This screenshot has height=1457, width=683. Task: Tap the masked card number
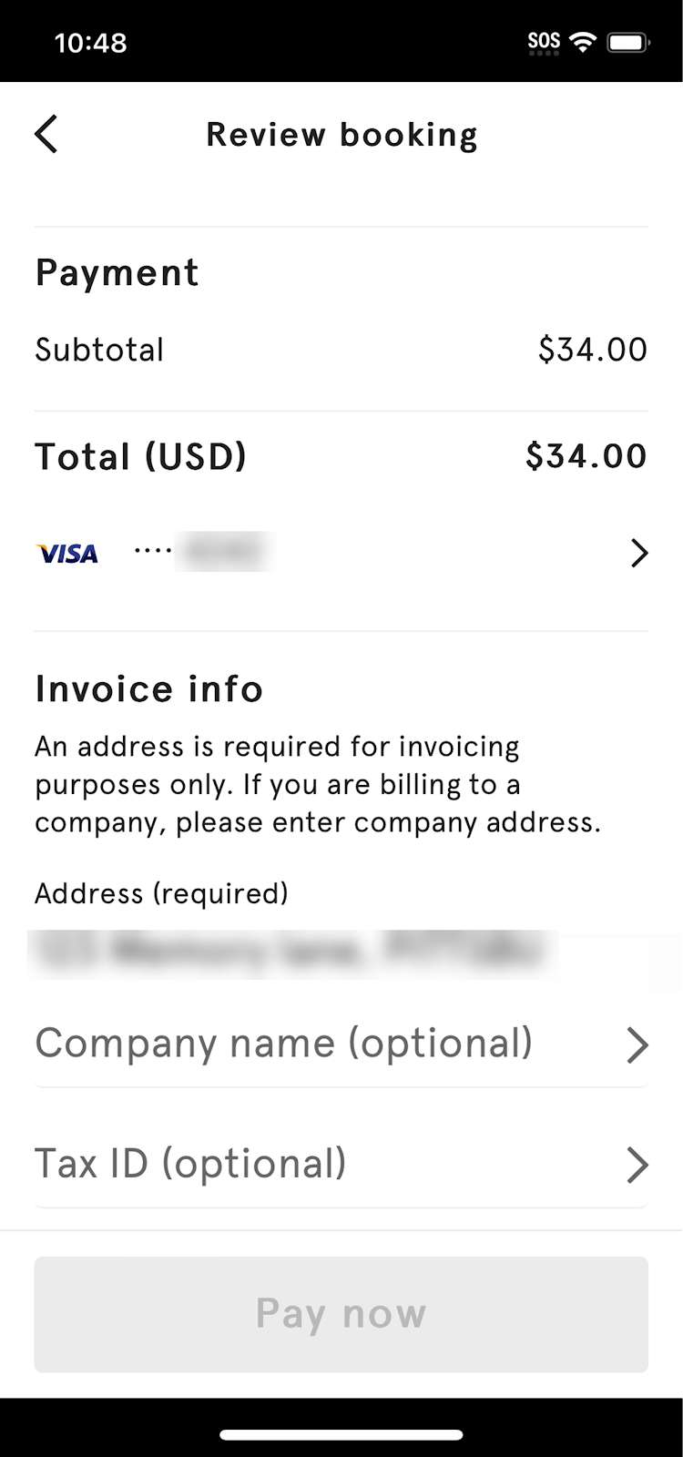pyautogui.click(x=223, y=550)
